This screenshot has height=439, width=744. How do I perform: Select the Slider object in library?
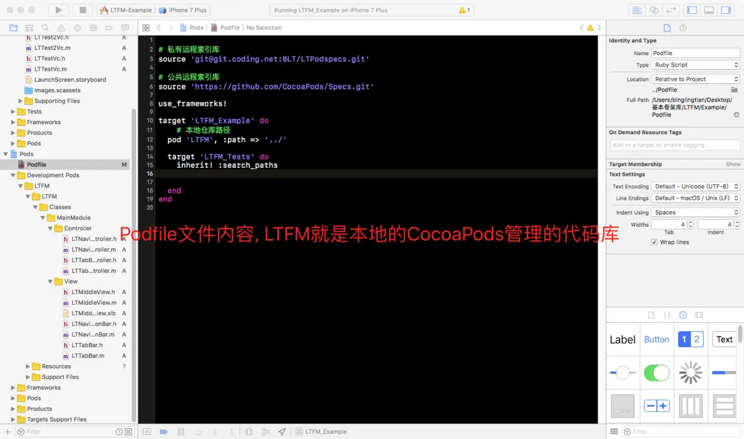tap(623, 372)
